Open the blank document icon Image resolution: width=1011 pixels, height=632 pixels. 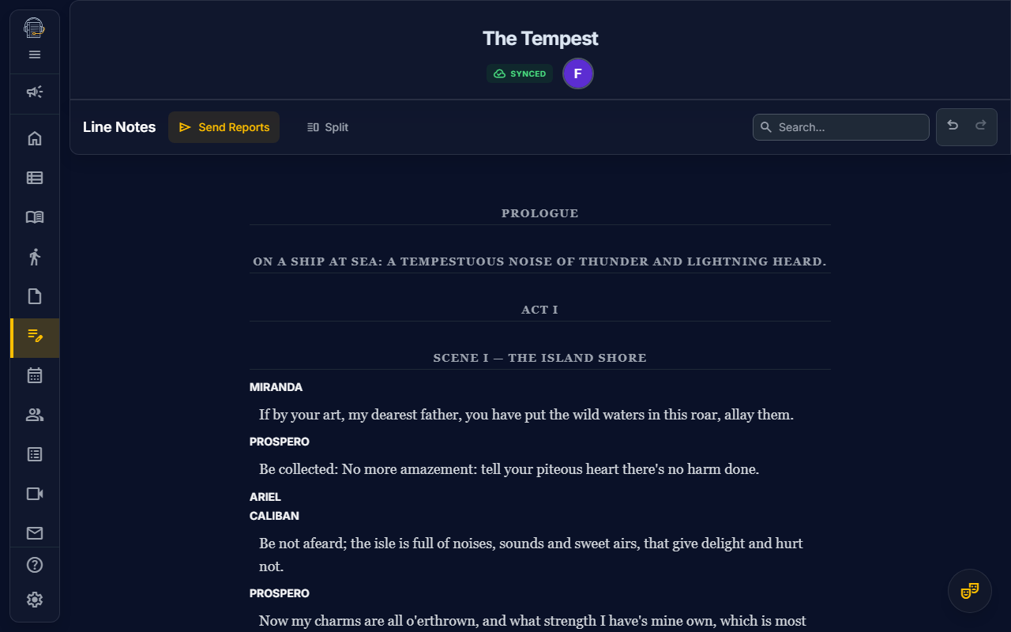click(x=35, y=295)
